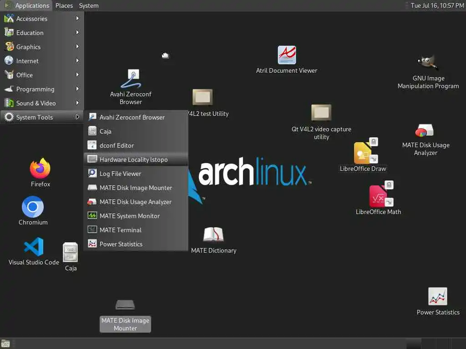Screen dimensions: 466x349
Task: Select the 'MATE Terminal' text in submenu
Action: (x=120, y=230)
